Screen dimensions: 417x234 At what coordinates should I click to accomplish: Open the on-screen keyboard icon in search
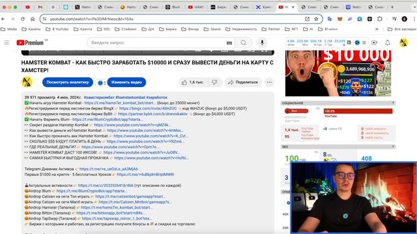229,43
